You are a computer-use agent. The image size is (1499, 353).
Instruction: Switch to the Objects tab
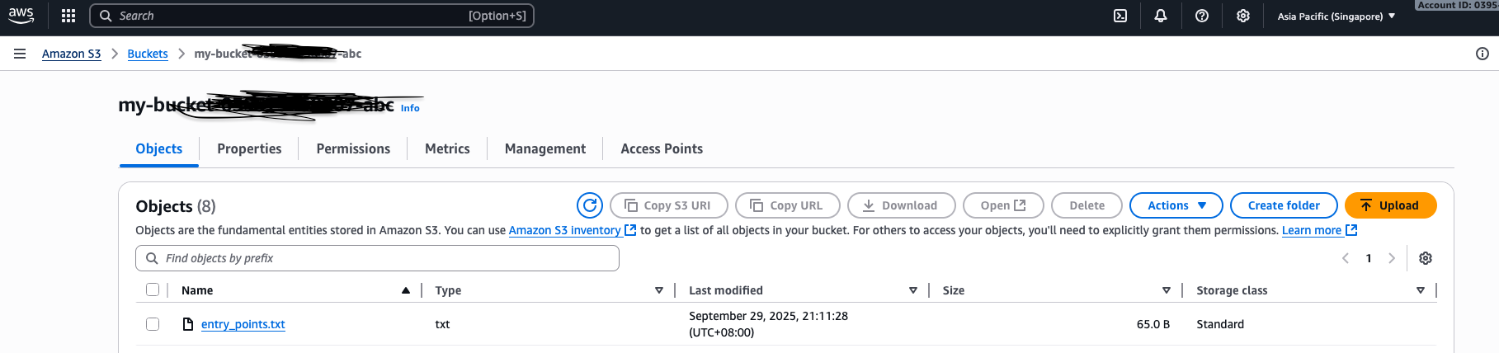coord(158,148)
